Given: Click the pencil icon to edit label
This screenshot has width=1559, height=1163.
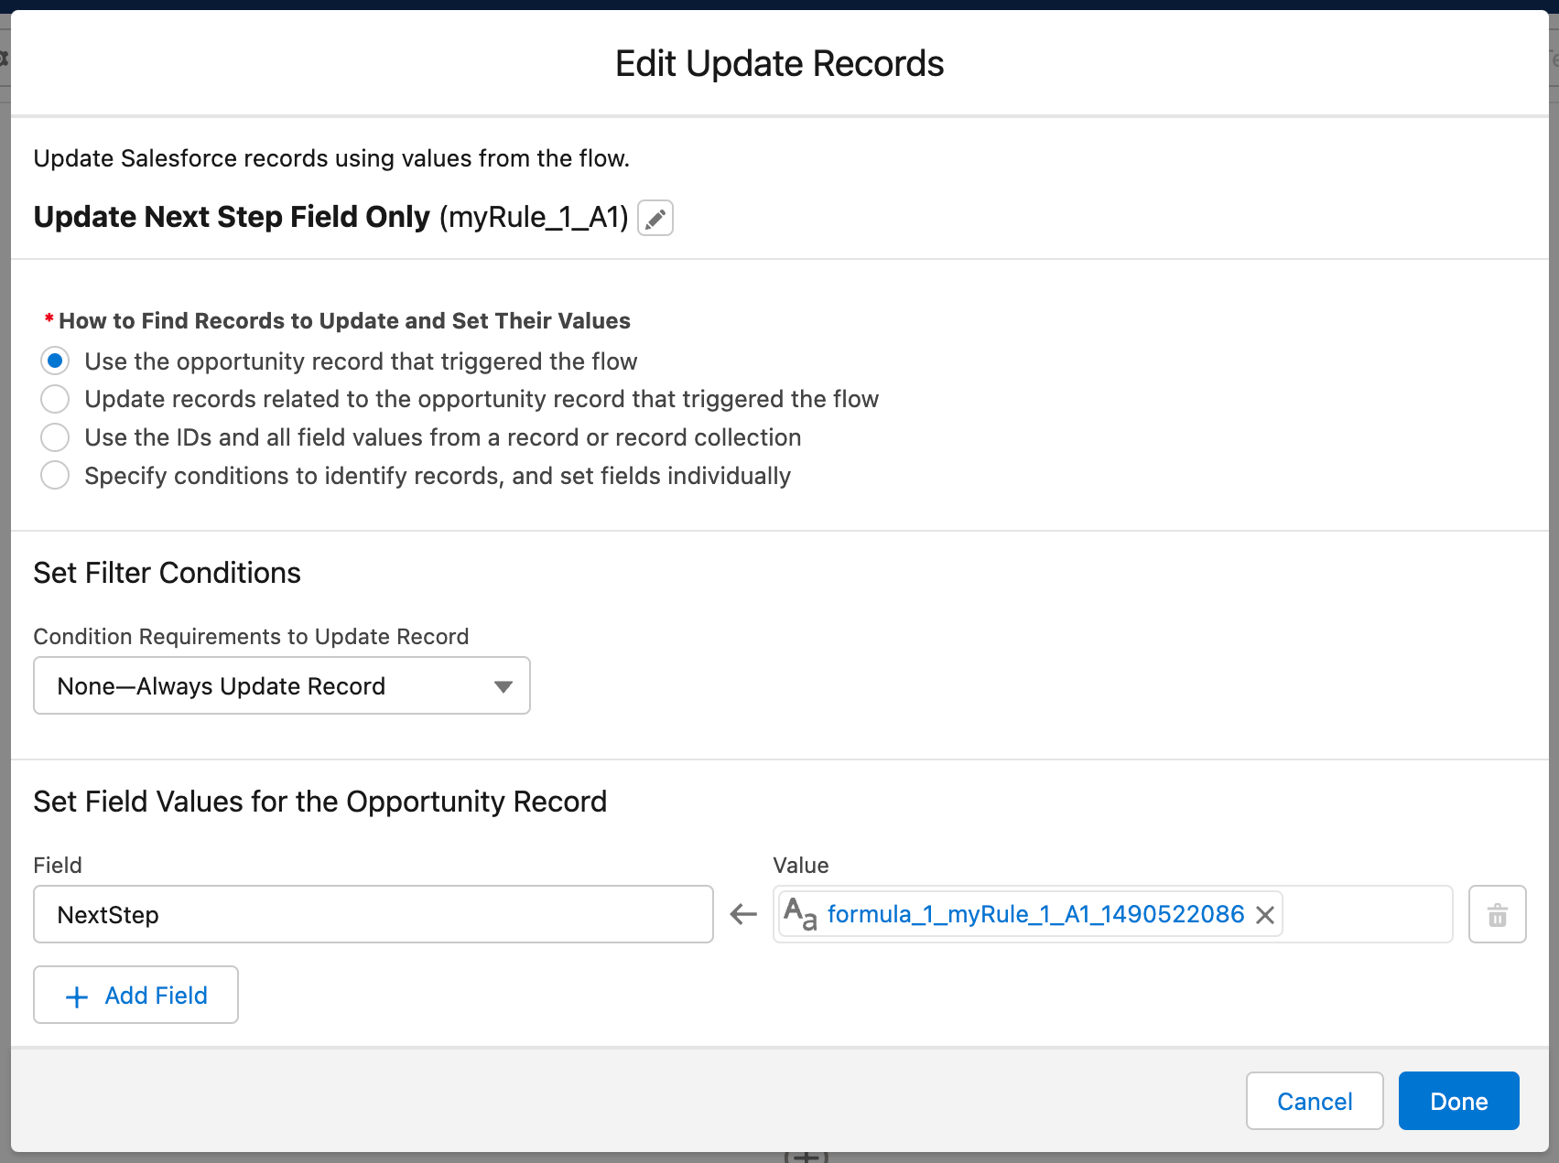Looking at the screenshot, I should coord(655,219).
